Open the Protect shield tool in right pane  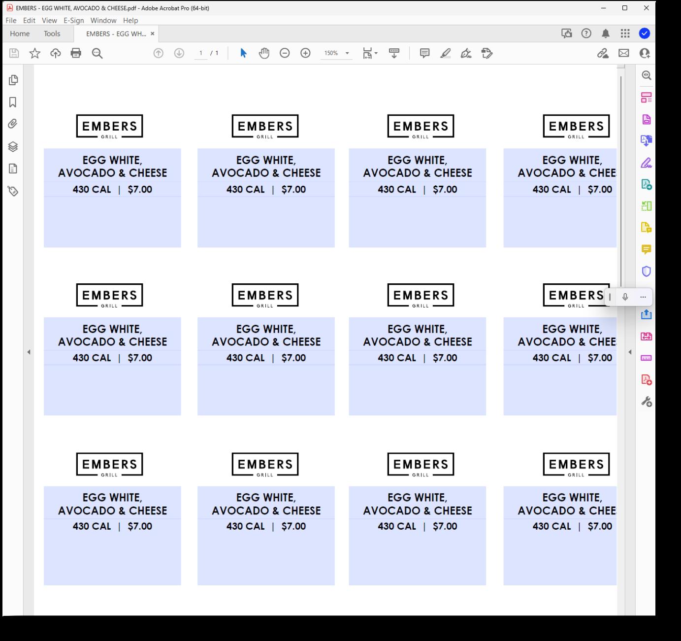pyautogui.click(x=646, y=271)
